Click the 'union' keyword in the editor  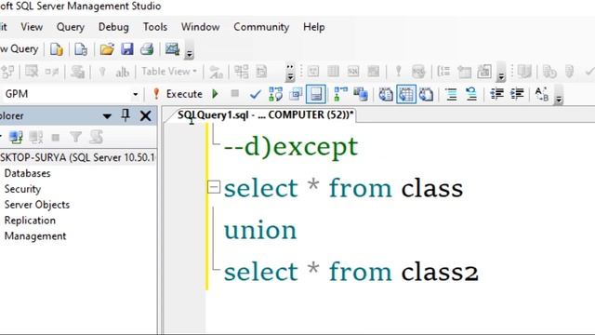tap(260, 230)
